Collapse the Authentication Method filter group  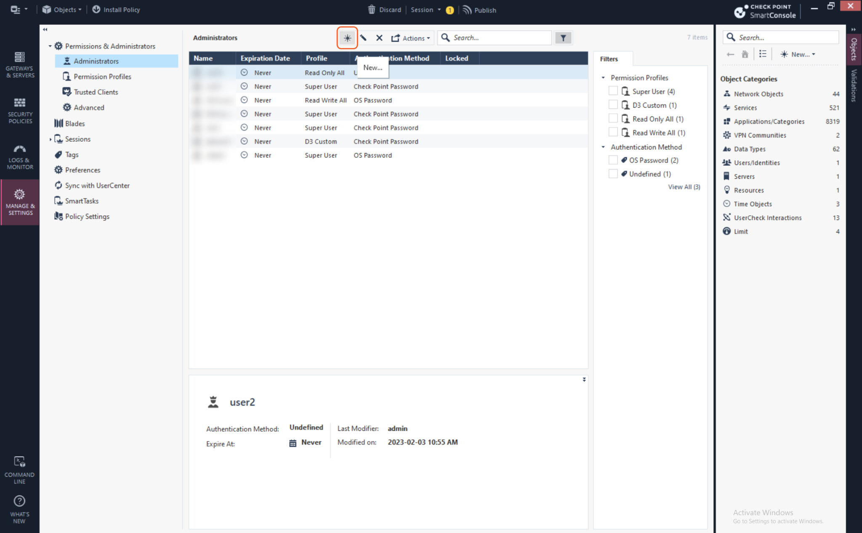603,147
